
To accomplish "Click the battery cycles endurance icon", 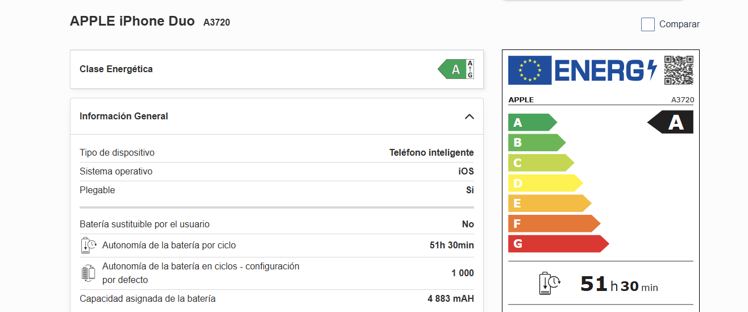I will pyautogui.click(x=88, y=273).
